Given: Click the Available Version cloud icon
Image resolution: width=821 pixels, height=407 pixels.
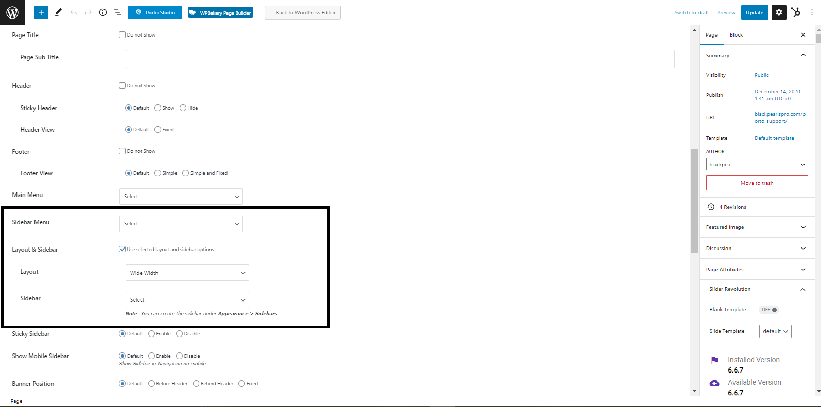Looking at the screenshot, I should pyautogui.click(x=714, y=383).
